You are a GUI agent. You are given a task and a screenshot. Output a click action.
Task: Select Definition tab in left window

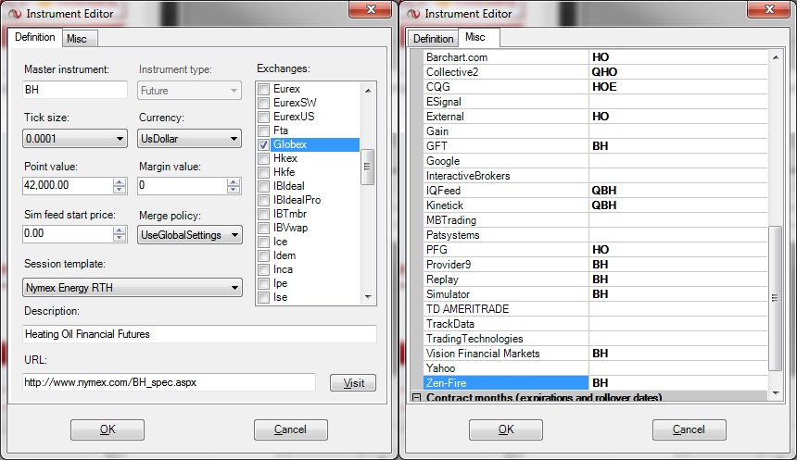(x=35, y=37)
